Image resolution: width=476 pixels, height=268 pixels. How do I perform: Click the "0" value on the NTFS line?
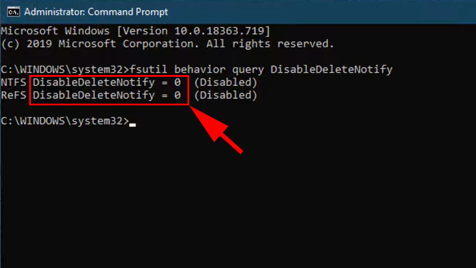[177, 82]
